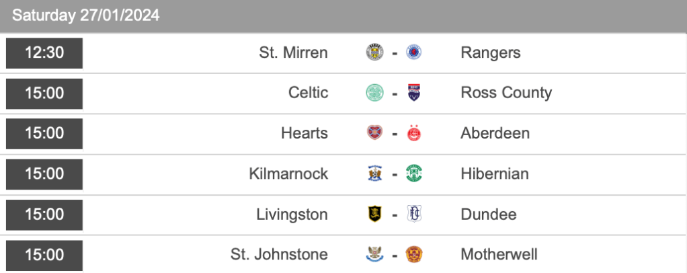Click the St. Johnstone crest icon
This screenshot has height=273, width=687.
pos(374,254)
